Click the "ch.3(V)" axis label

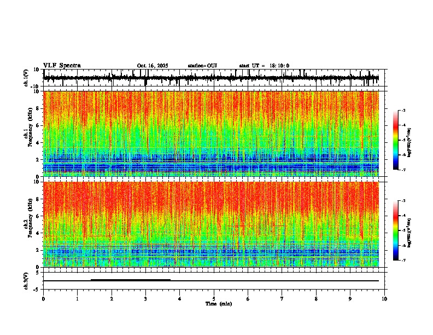click(26, 281)
